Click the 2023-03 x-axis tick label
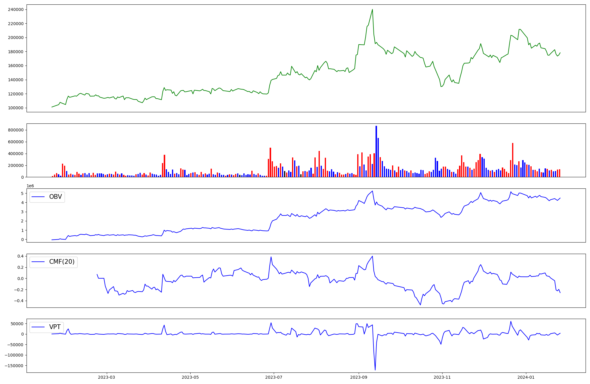The image size is (590, 384). [x=106, y=377]
